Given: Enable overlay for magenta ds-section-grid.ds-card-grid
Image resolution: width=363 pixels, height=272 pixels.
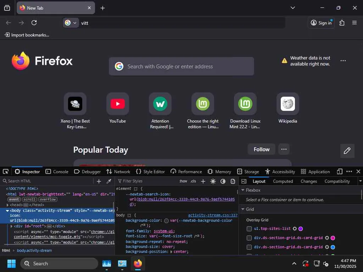Looking at the screenshot, I should point(249,238).
